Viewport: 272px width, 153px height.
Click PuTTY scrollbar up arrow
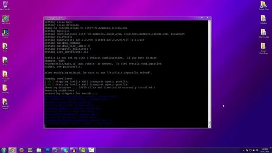tap(210, 22)
